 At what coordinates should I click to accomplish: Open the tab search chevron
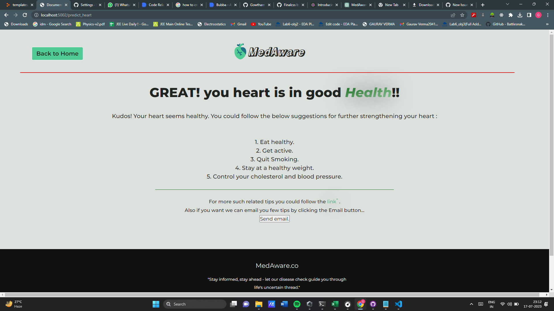507,4
